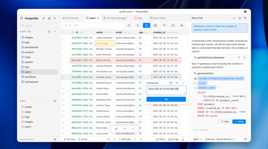The image size is (268, 149).
Task: Skip the generateChart request
Action: pos(225,121)
